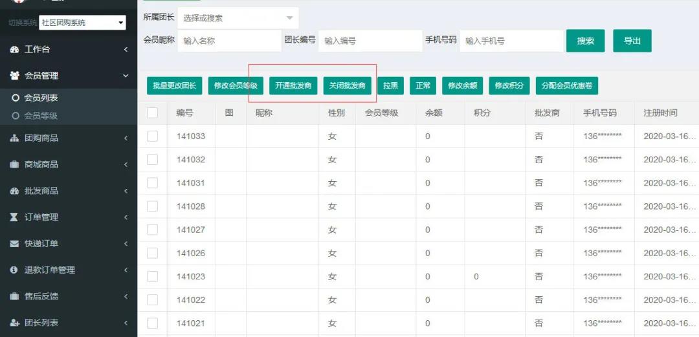Click the users icon beside 会员管理
This screenshot has height=337, width=699.
[14, 76]
